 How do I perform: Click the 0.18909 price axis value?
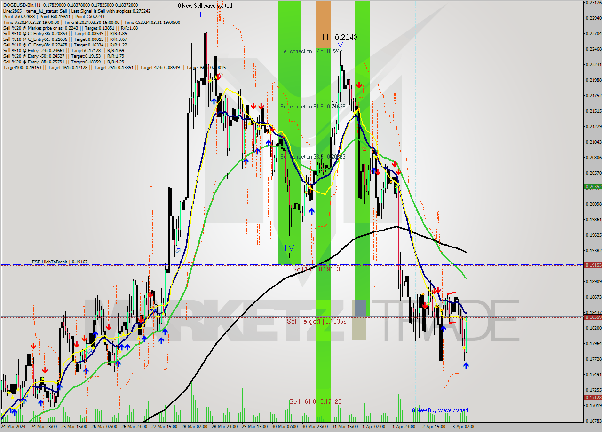click(x=594, y=282)
